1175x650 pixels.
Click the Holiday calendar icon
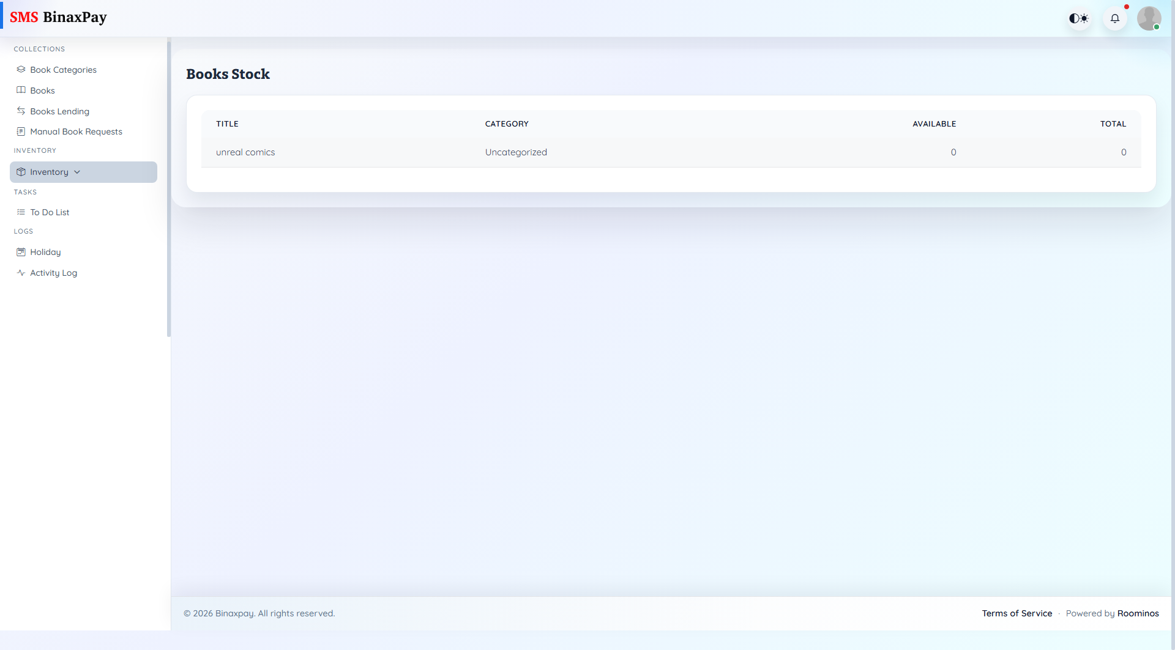coord(21,252)
